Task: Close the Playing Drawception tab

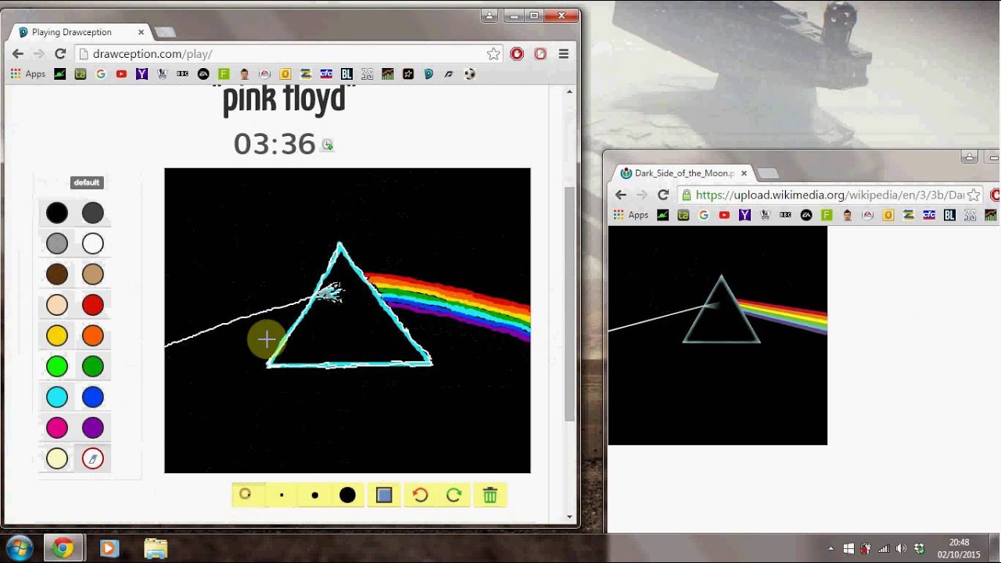Action: click(142, 32)
